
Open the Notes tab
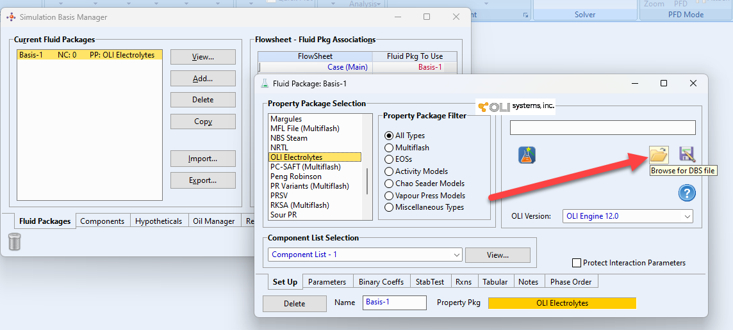tap(528, 282)
